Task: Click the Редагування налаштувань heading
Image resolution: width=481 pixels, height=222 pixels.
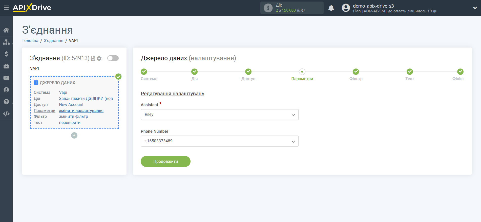Action: pos(172,94)
